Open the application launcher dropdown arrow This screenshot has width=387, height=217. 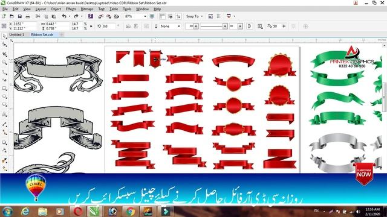[x=235, y=16]
